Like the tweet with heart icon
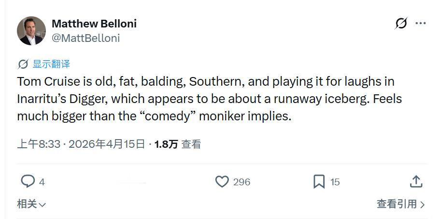 click(222, 181)
